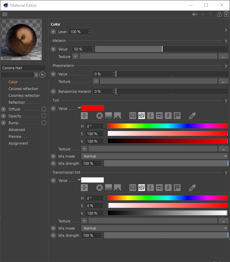Screen dimensions: 230x262
Task: Click the Cinema 4D logo in title bar
Action: click(6, 5)
